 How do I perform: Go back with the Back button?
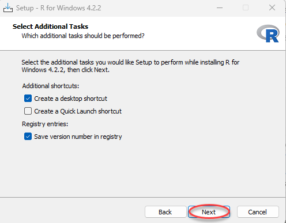point(165,212)
